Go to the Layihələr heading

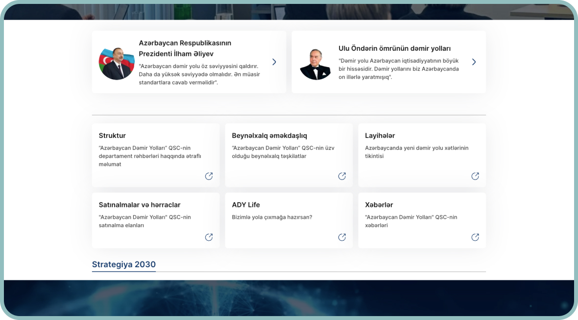point(380,136)
